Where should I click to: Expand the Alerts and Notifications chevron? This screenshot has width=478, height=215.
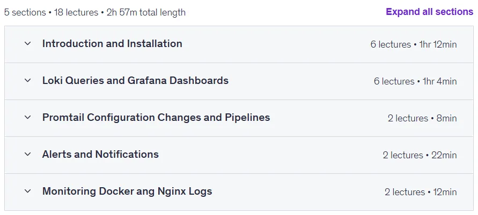28,154
